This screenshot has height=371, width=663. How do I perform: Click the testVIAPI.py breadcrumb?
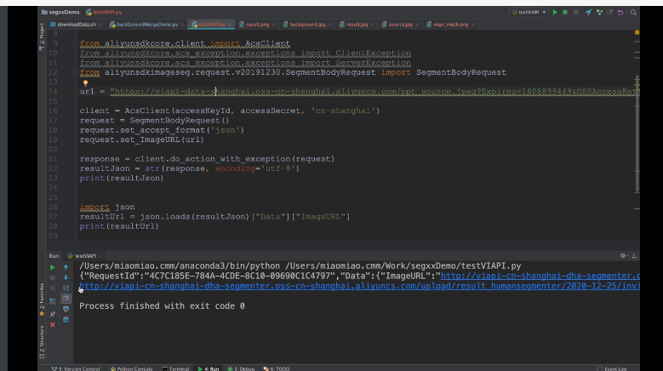(104, 12)
